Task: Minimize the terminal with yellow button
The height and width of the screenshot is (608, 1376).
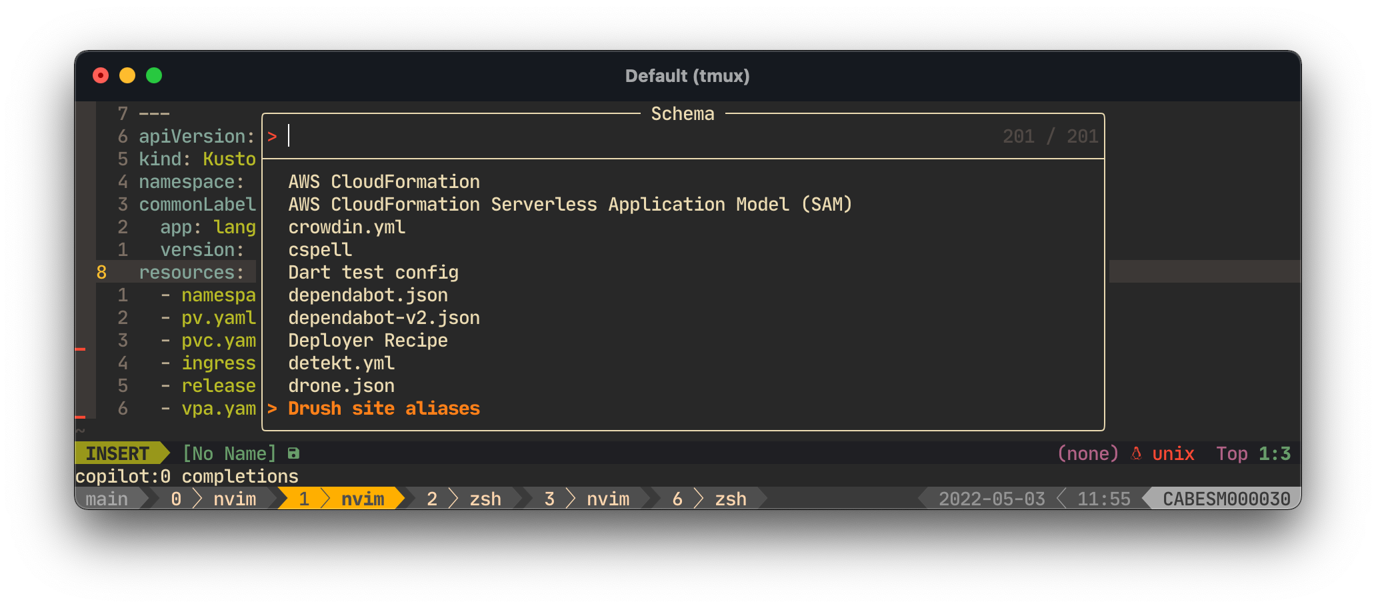Action: 127,75
